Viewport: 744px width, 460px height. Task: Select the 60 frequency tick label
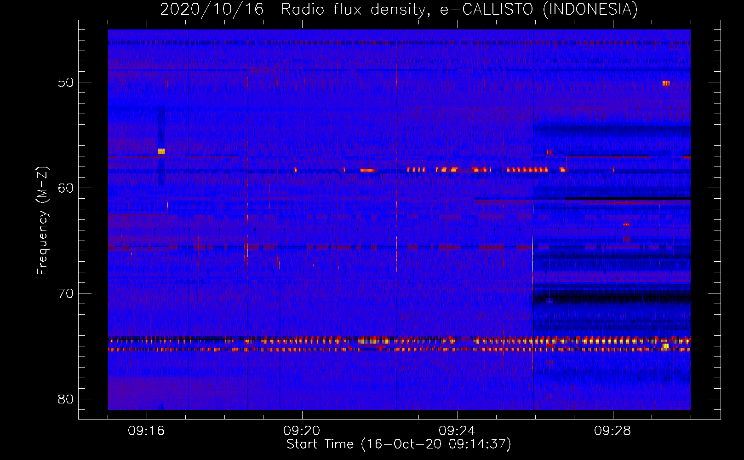(66, 188)
